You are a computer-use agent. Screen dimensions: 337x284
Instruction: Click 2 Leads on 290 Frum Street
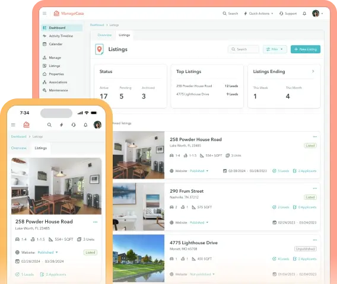[x=281, y=207]
